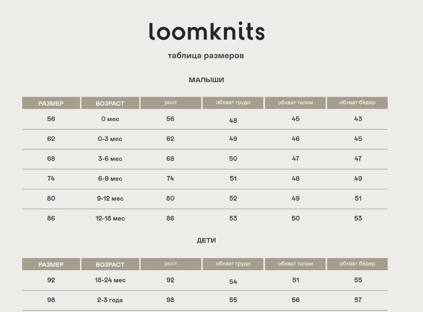Select the 9-12 мес age cell
The image size is (423, 312).
coord(110,199)
